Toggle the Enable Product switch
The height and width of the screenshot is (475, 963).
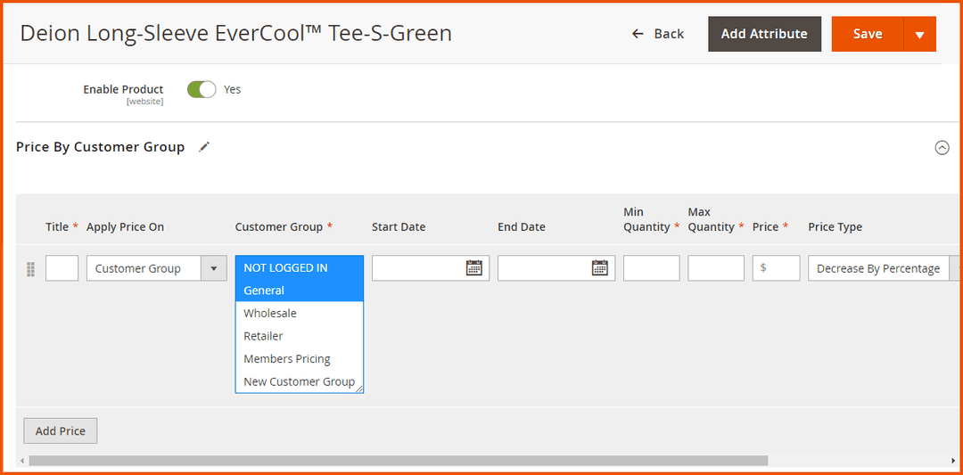pos(202,89)
